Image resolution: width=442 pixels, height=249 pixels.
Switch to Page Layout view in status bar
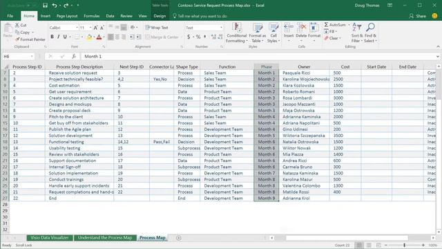369,245
